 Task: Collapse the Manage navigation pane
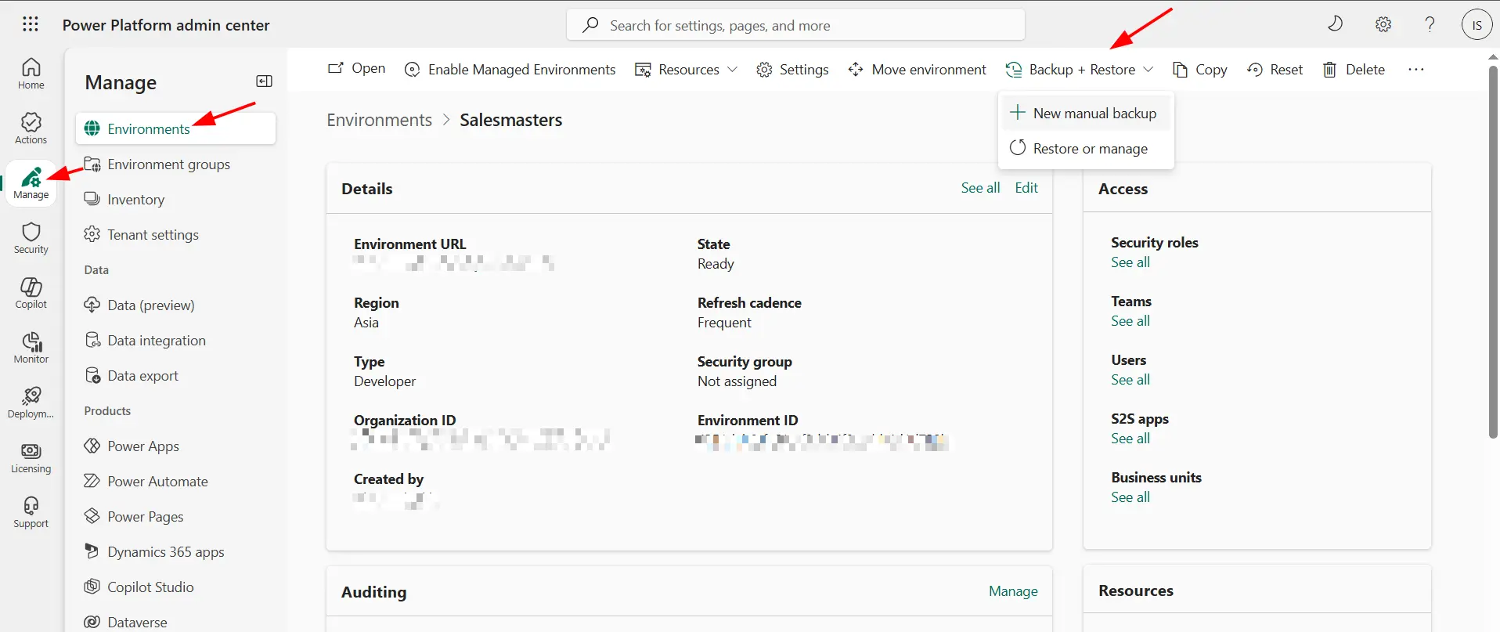click(265, 81)
